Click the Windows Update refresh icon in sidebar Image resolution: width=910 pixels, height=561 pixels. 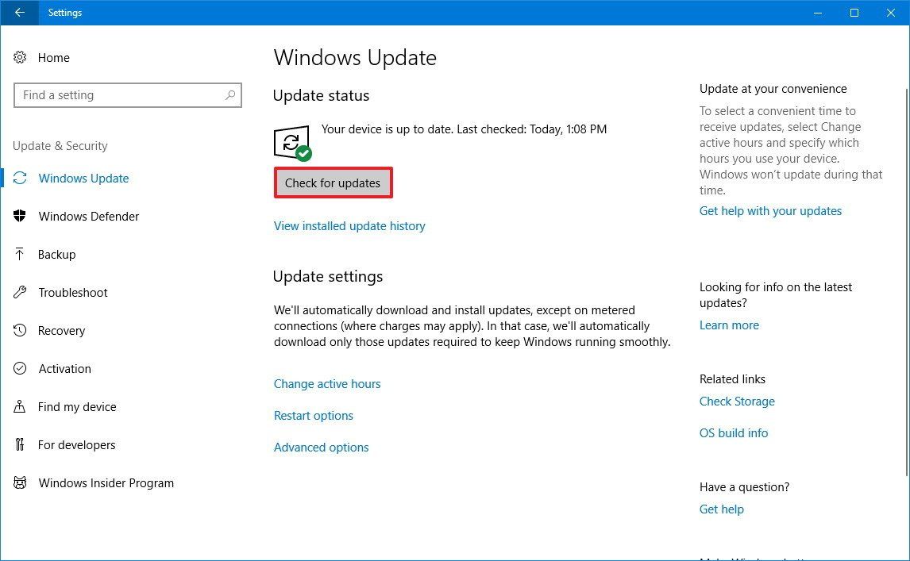pos(20,178)
